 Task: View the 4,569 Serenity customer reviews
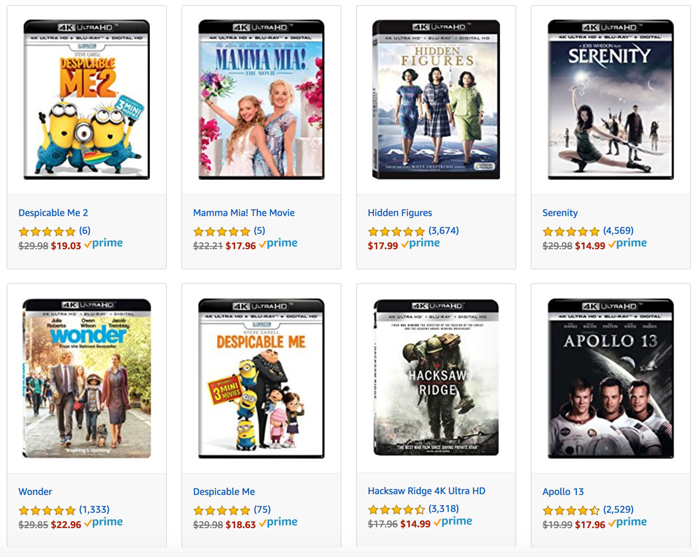point(618,231)
